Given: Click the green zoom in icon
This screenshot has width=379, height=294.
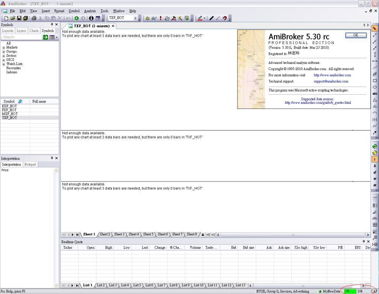Looking at the screenshot, I should pyautogui.click(x=375, y=146).
